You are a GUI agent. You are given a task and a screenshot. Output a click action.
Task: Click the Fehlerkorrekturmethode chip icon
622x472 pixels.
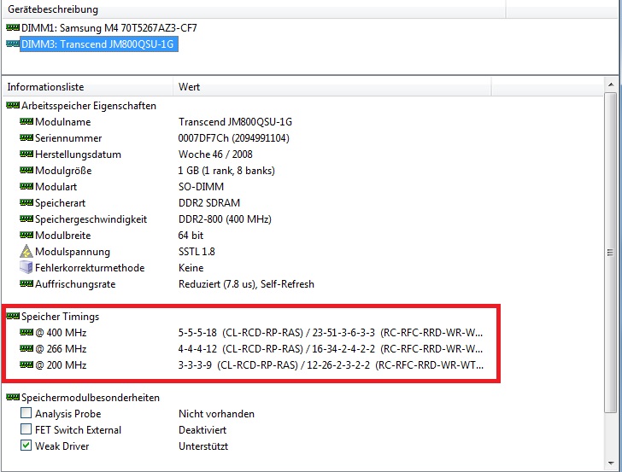26,267
